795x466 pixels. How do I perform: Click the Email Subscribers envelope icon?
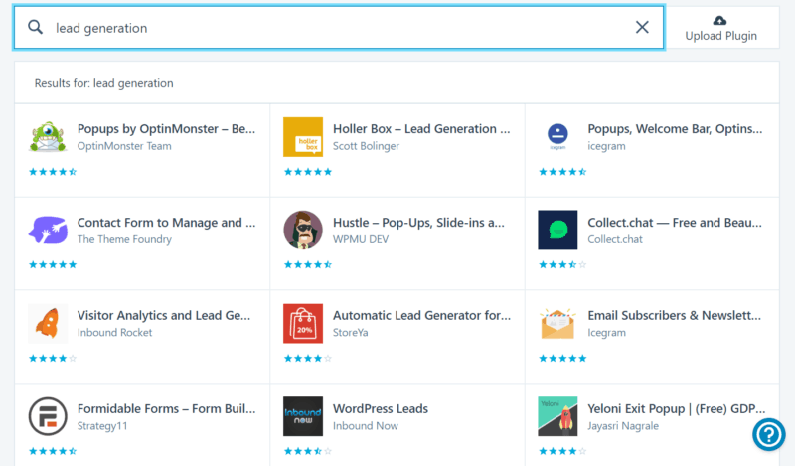coord(557,324)
